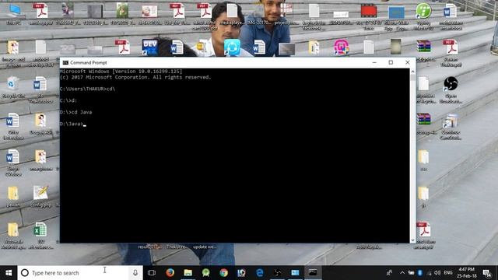The image size is (498, 280).
Task: Open Task View from the taskbar
Action: click(x=152, y=273)
